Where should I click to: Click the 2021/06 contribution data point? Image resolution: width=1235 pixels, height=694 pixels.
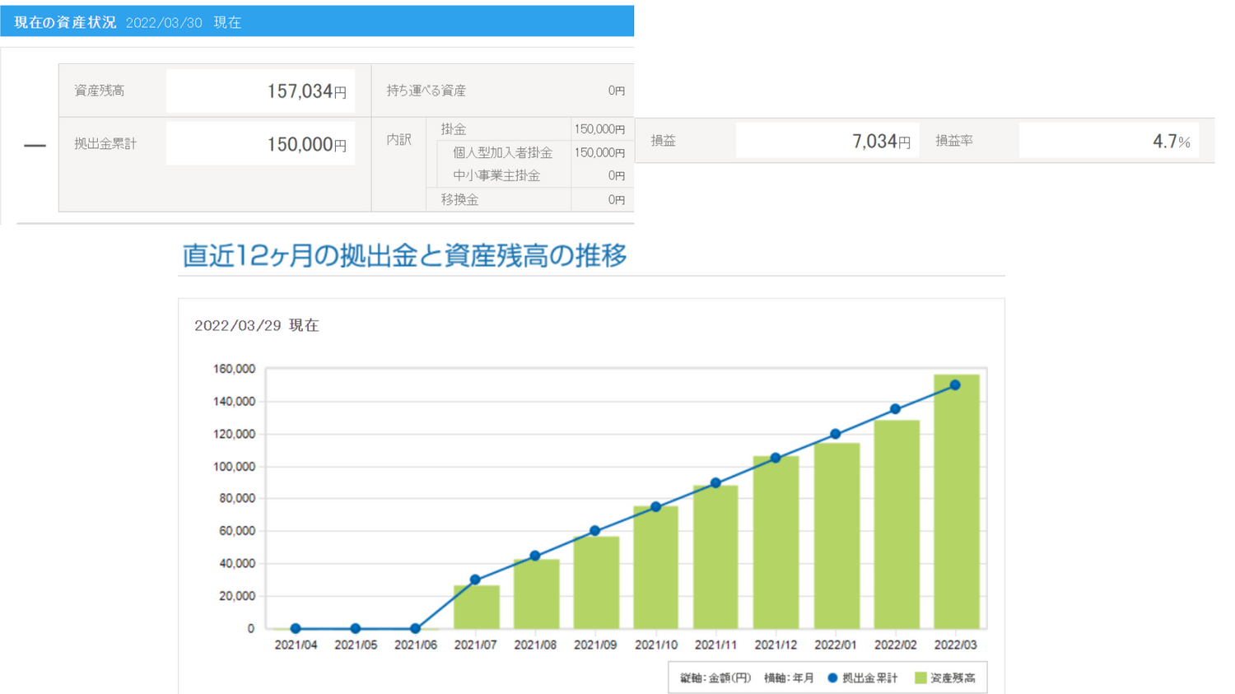(x=416, y=628)
